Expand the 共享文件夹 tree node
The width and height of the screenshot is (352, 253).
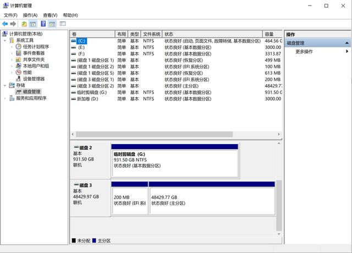point(12,59)
